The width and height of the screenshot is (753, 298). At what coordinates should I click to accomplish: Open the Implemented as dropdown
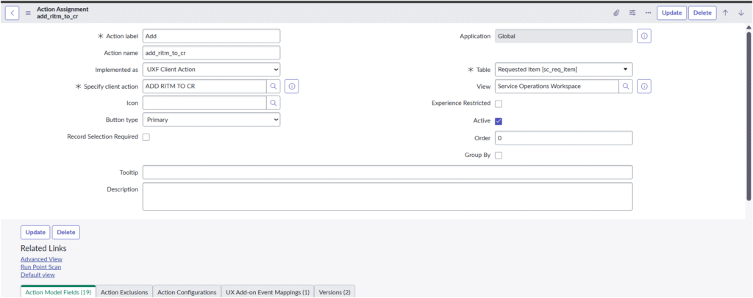tap(211, 70)
